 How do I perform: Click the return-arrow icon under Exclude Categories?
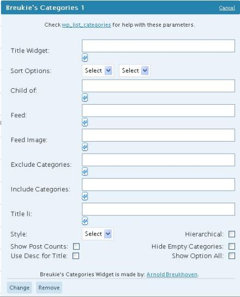point(85,172)
